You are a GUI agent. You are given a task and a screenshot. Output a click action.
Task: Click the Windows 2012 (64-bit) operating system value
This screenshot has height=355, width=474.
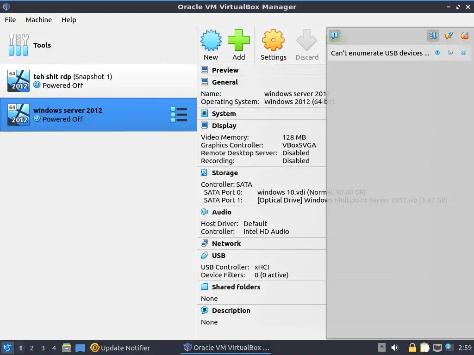pyautogui.click(x=299, y=102)
